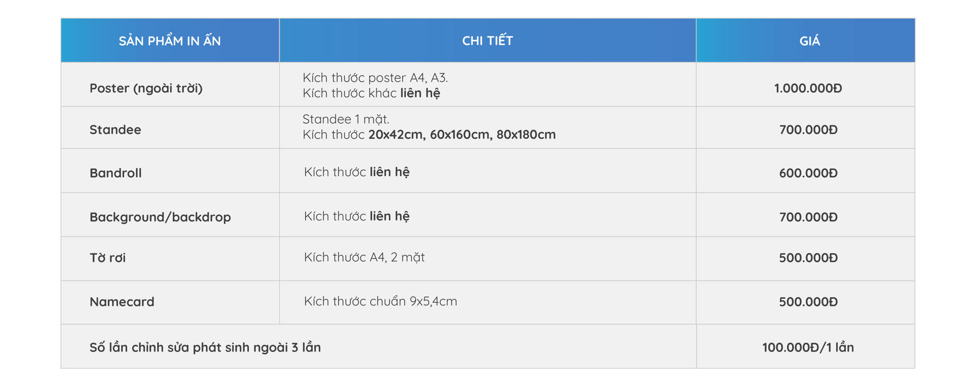Click the 1.000.000Đ poster price

pos(808,88)
